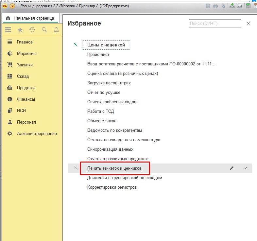This screenshot has width=257, height=241.
Task: Open the calculator icon in top toolbar
Action: tap(248, 6)
